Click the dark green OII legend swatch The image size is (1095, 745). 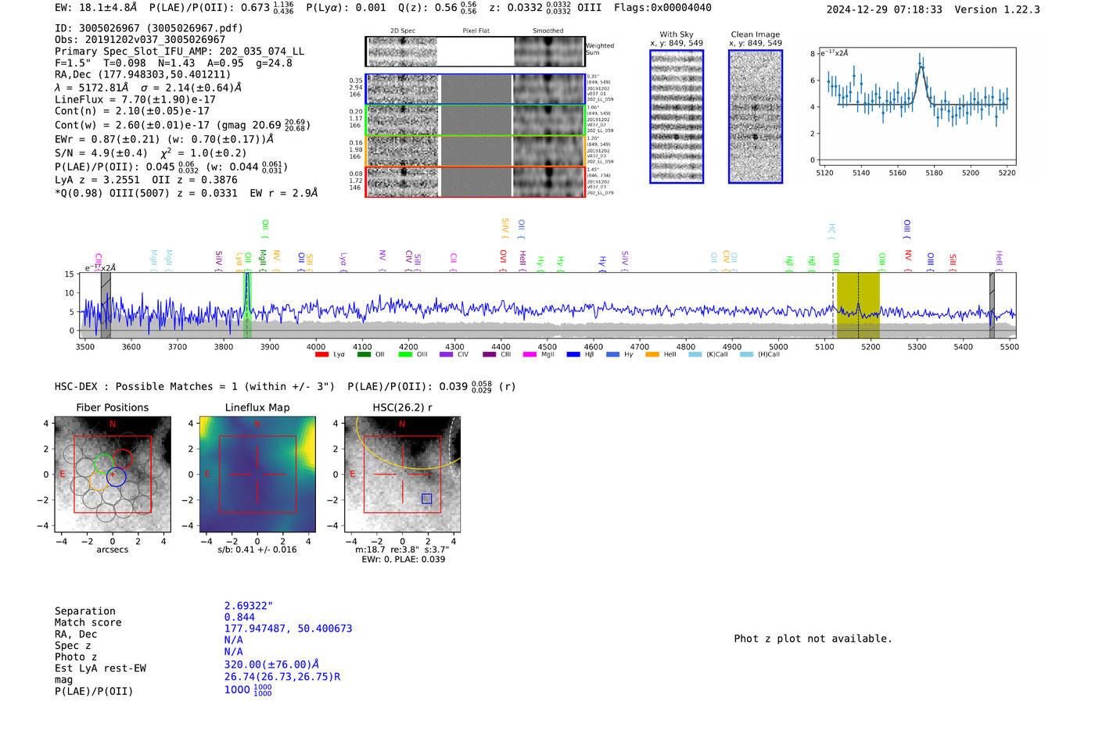point(364,355)
